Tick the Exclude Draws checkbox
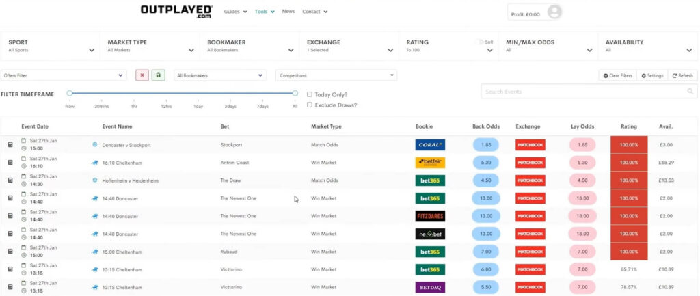This screenshot has height=296, width=700. [310, 105]
